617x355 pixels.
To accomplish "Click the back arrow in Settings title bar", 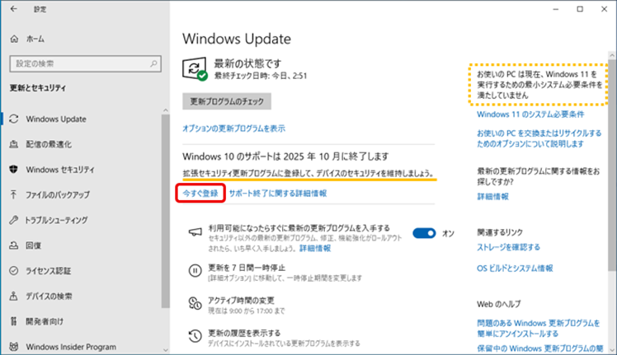I will coord(14,9).
